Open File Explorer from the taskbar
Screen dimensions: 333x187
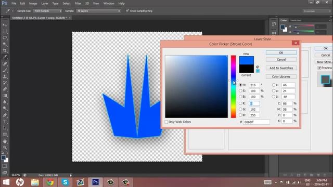point(35,182)
